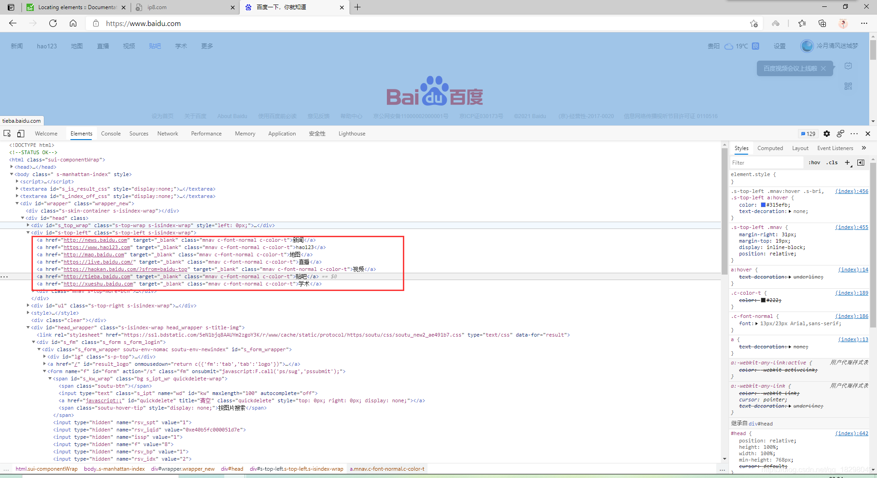The image size is (877, 478).
Task: Open the 设置 link on Baidu page
Action: point(780,46)
